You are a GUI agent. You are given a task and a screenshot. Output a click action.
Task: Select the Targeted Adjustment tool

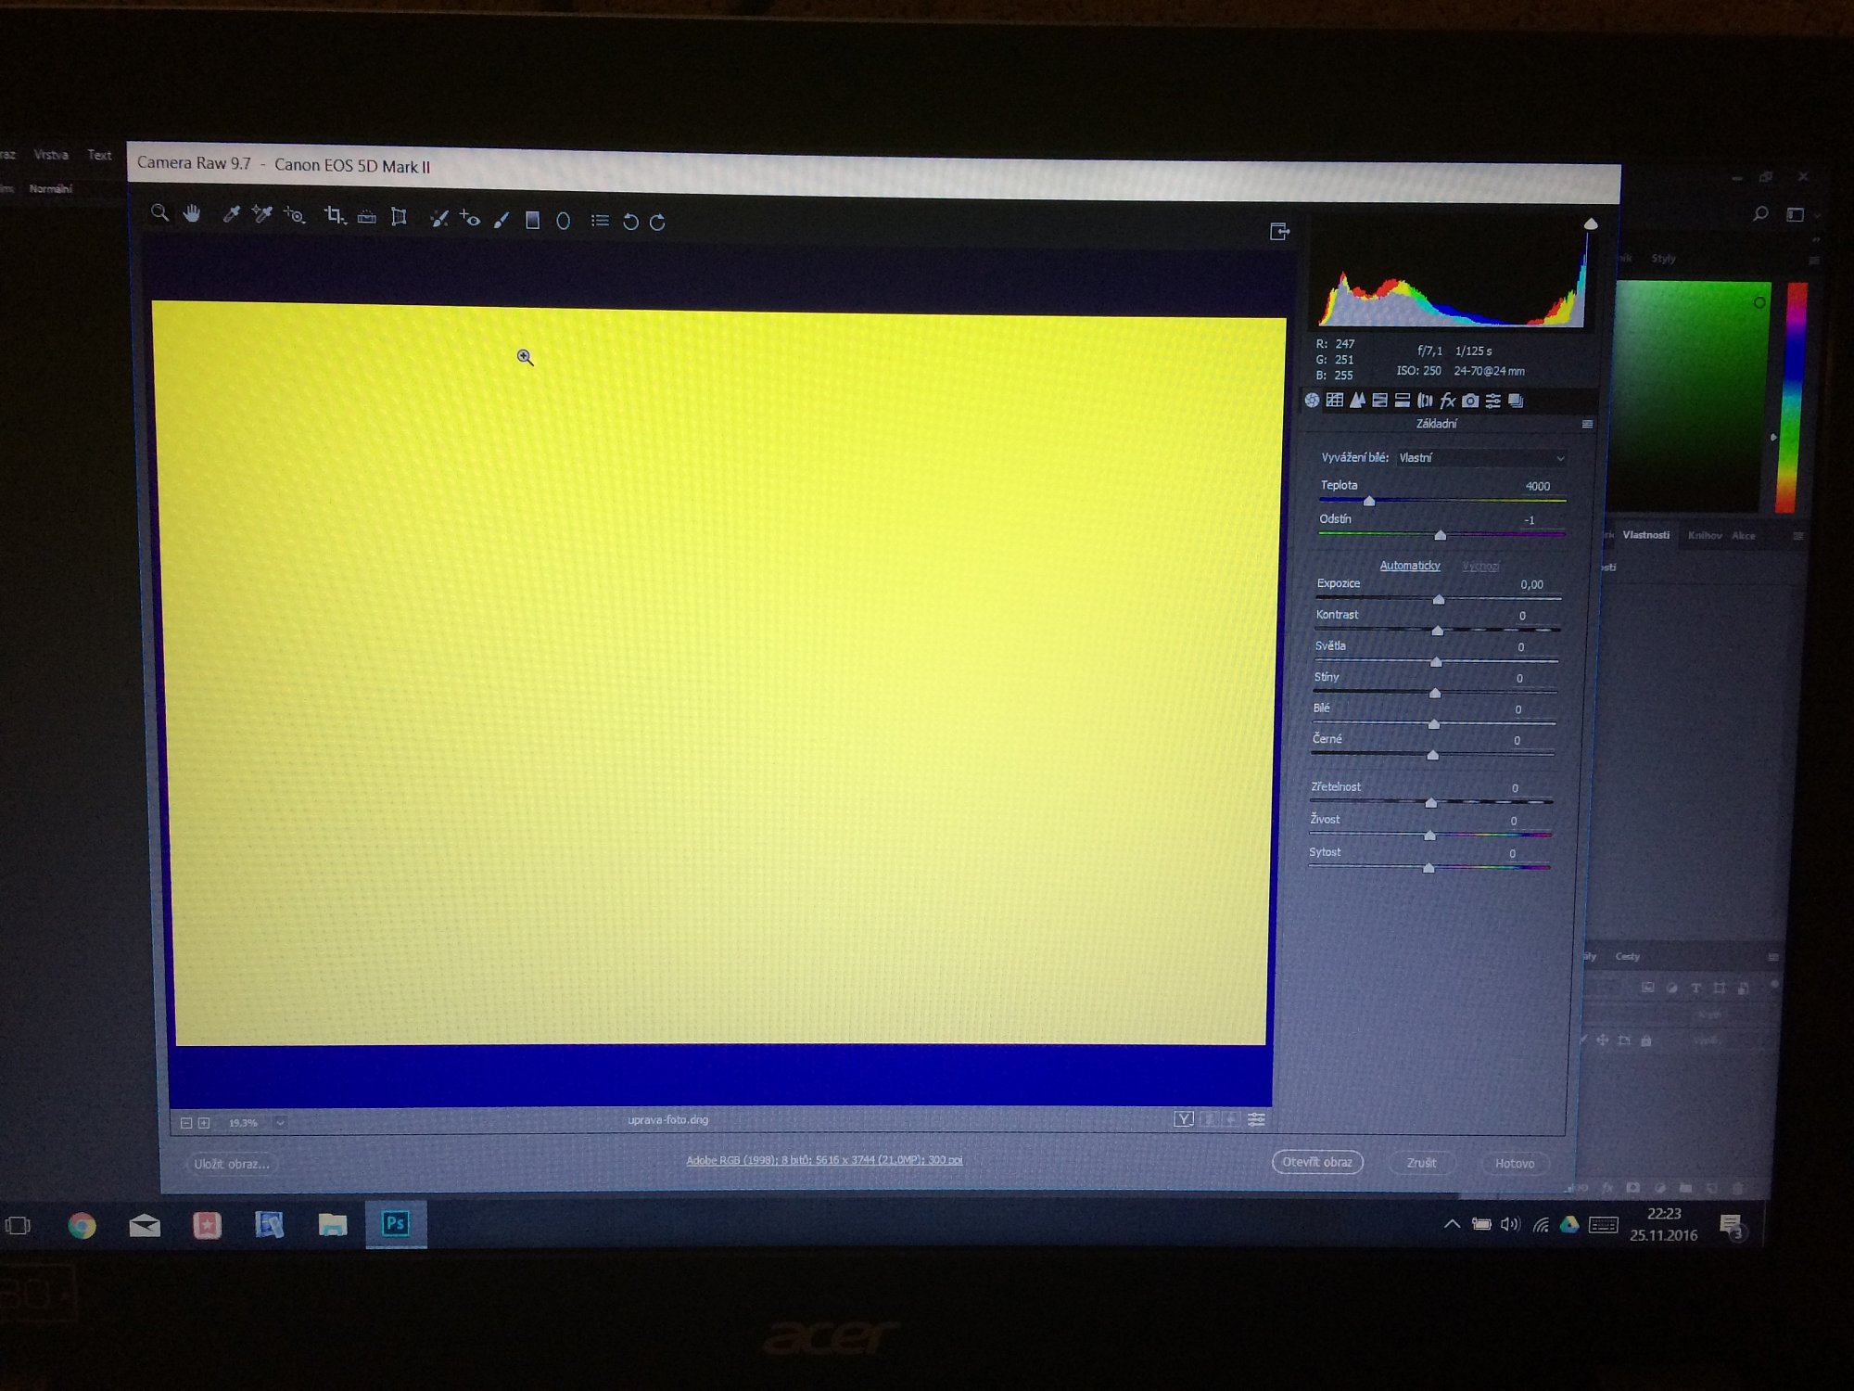295,216
